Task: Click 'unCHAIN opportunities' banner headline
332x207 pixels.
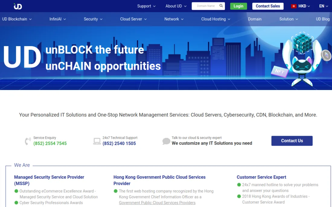Action: coord(103,66)
